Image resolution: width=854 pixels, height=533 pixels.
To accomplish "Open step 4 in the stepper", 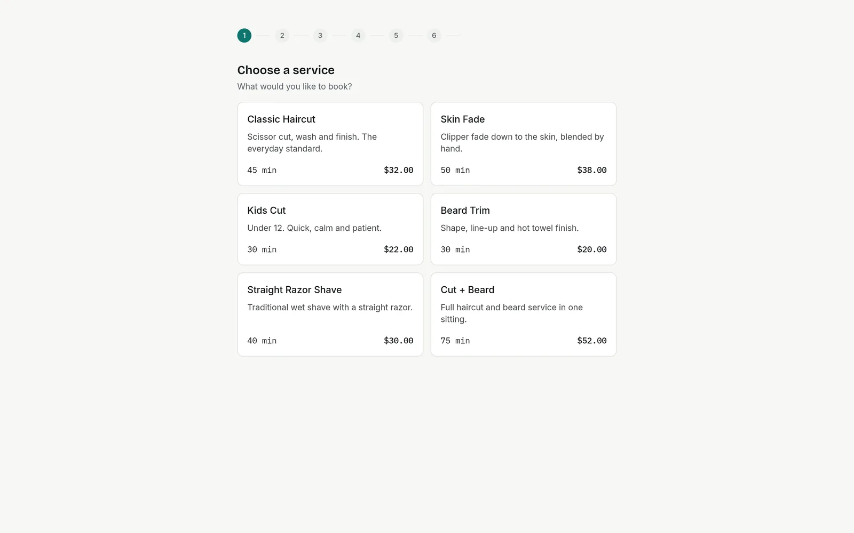I will click(x=358, y=36).
